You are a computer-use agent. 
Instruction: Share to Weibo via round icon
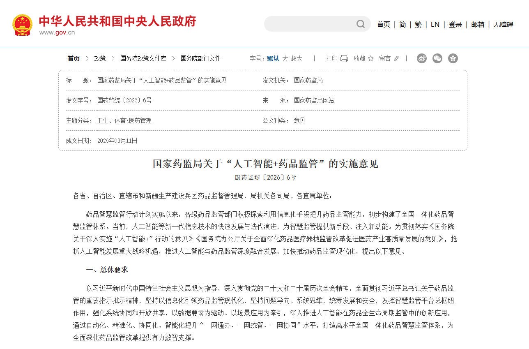point(422,58)
